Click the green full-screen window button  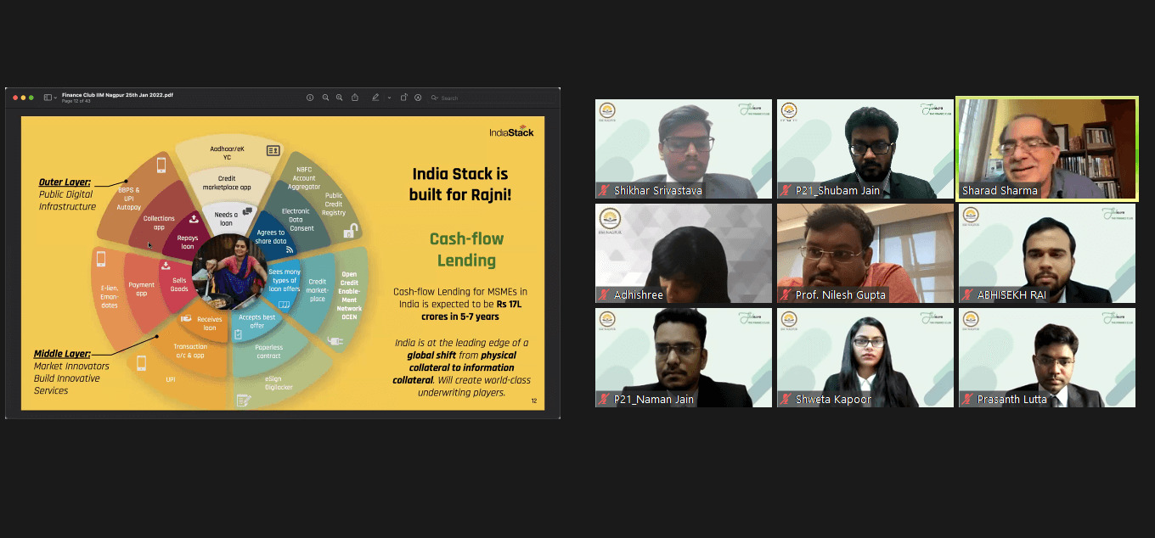click(x=31, y=98)
